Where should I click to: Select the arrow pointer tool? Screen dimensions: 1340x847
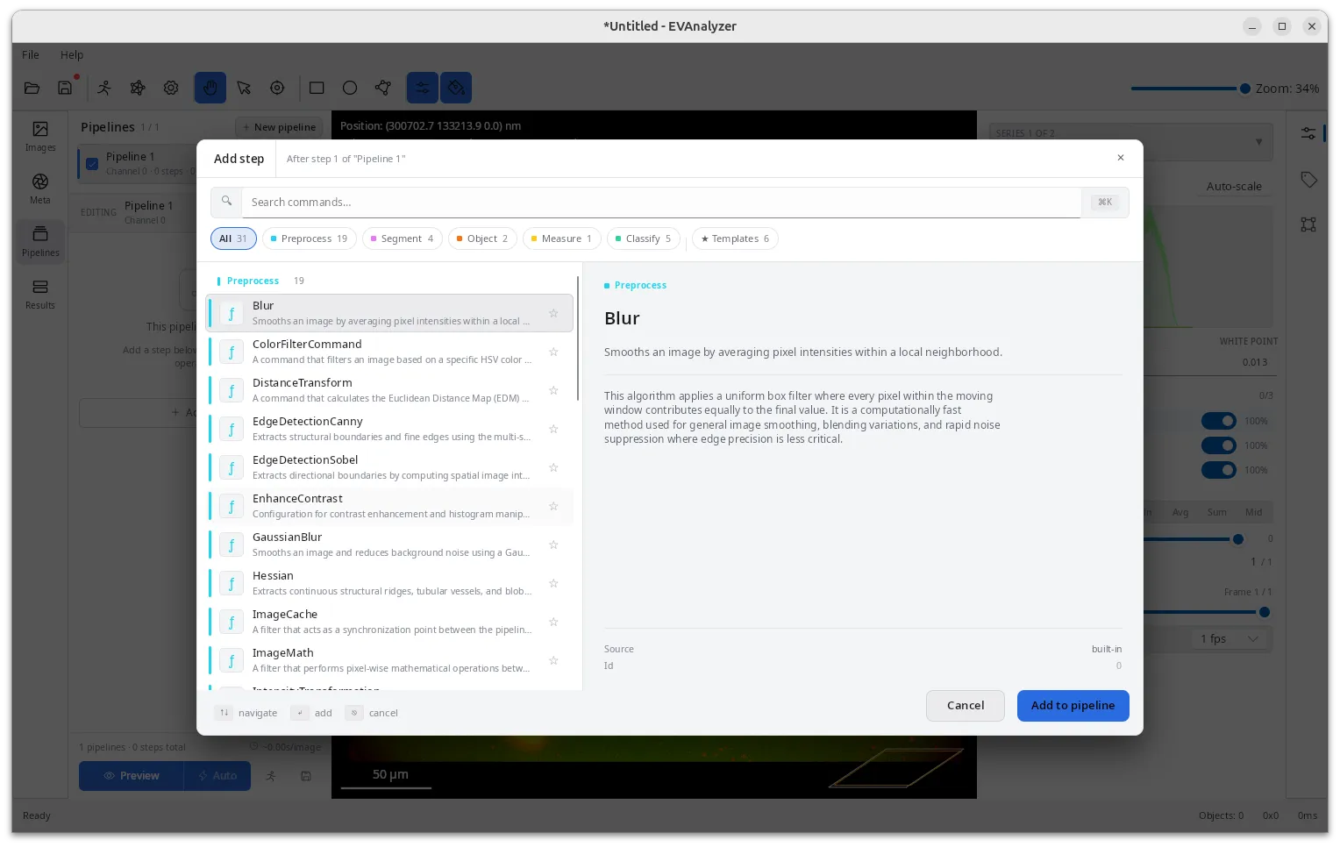click(x=244, y=88)
